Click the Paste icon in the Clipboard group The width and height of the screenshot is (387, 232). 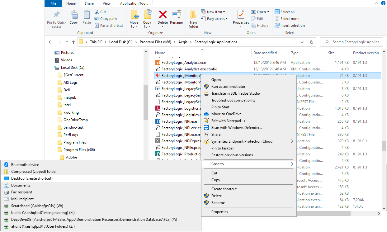86,17
